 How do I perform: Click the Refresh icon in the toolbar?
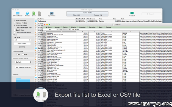coord(27,13)
